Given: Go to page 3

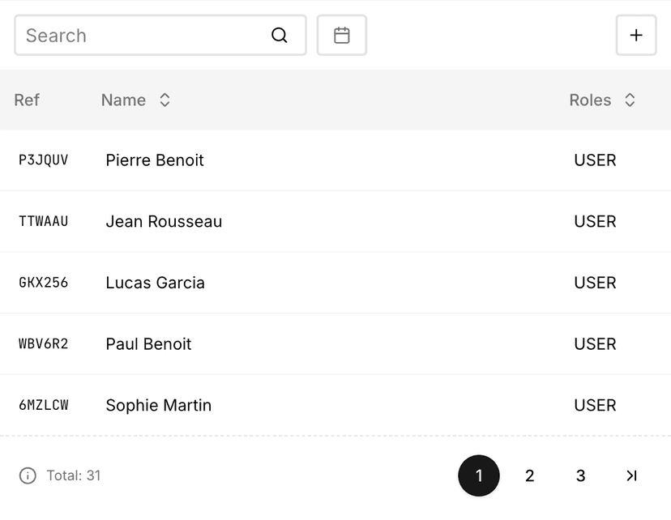Looking at the screenshot, I should pos(580,475).
